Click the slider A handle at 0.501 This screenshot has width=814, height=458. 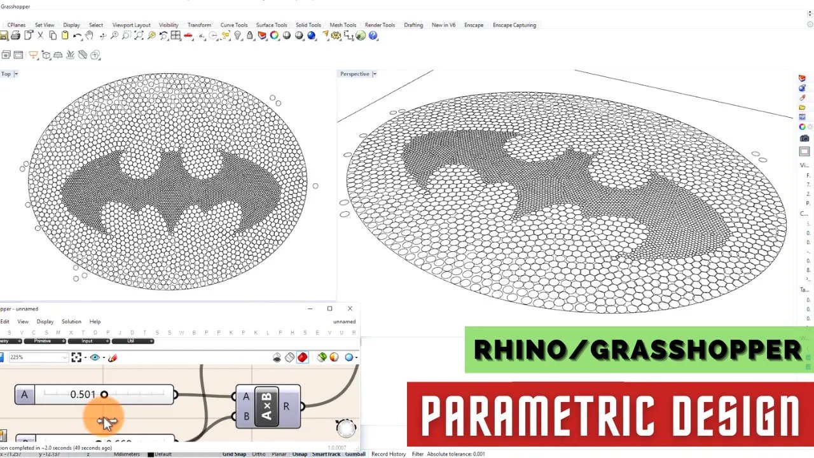click(104, 395)
